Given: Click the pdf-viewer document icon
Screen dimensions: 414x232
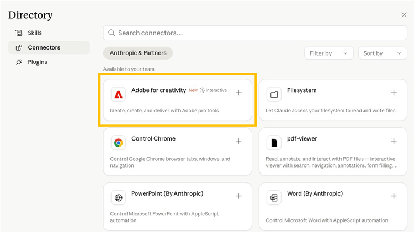Looking at the screenshot, I should (x=274, y=143).
